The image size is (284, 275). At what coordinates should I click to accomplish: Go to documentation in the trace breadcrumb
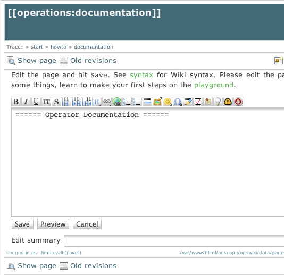[x=94, y=47]
